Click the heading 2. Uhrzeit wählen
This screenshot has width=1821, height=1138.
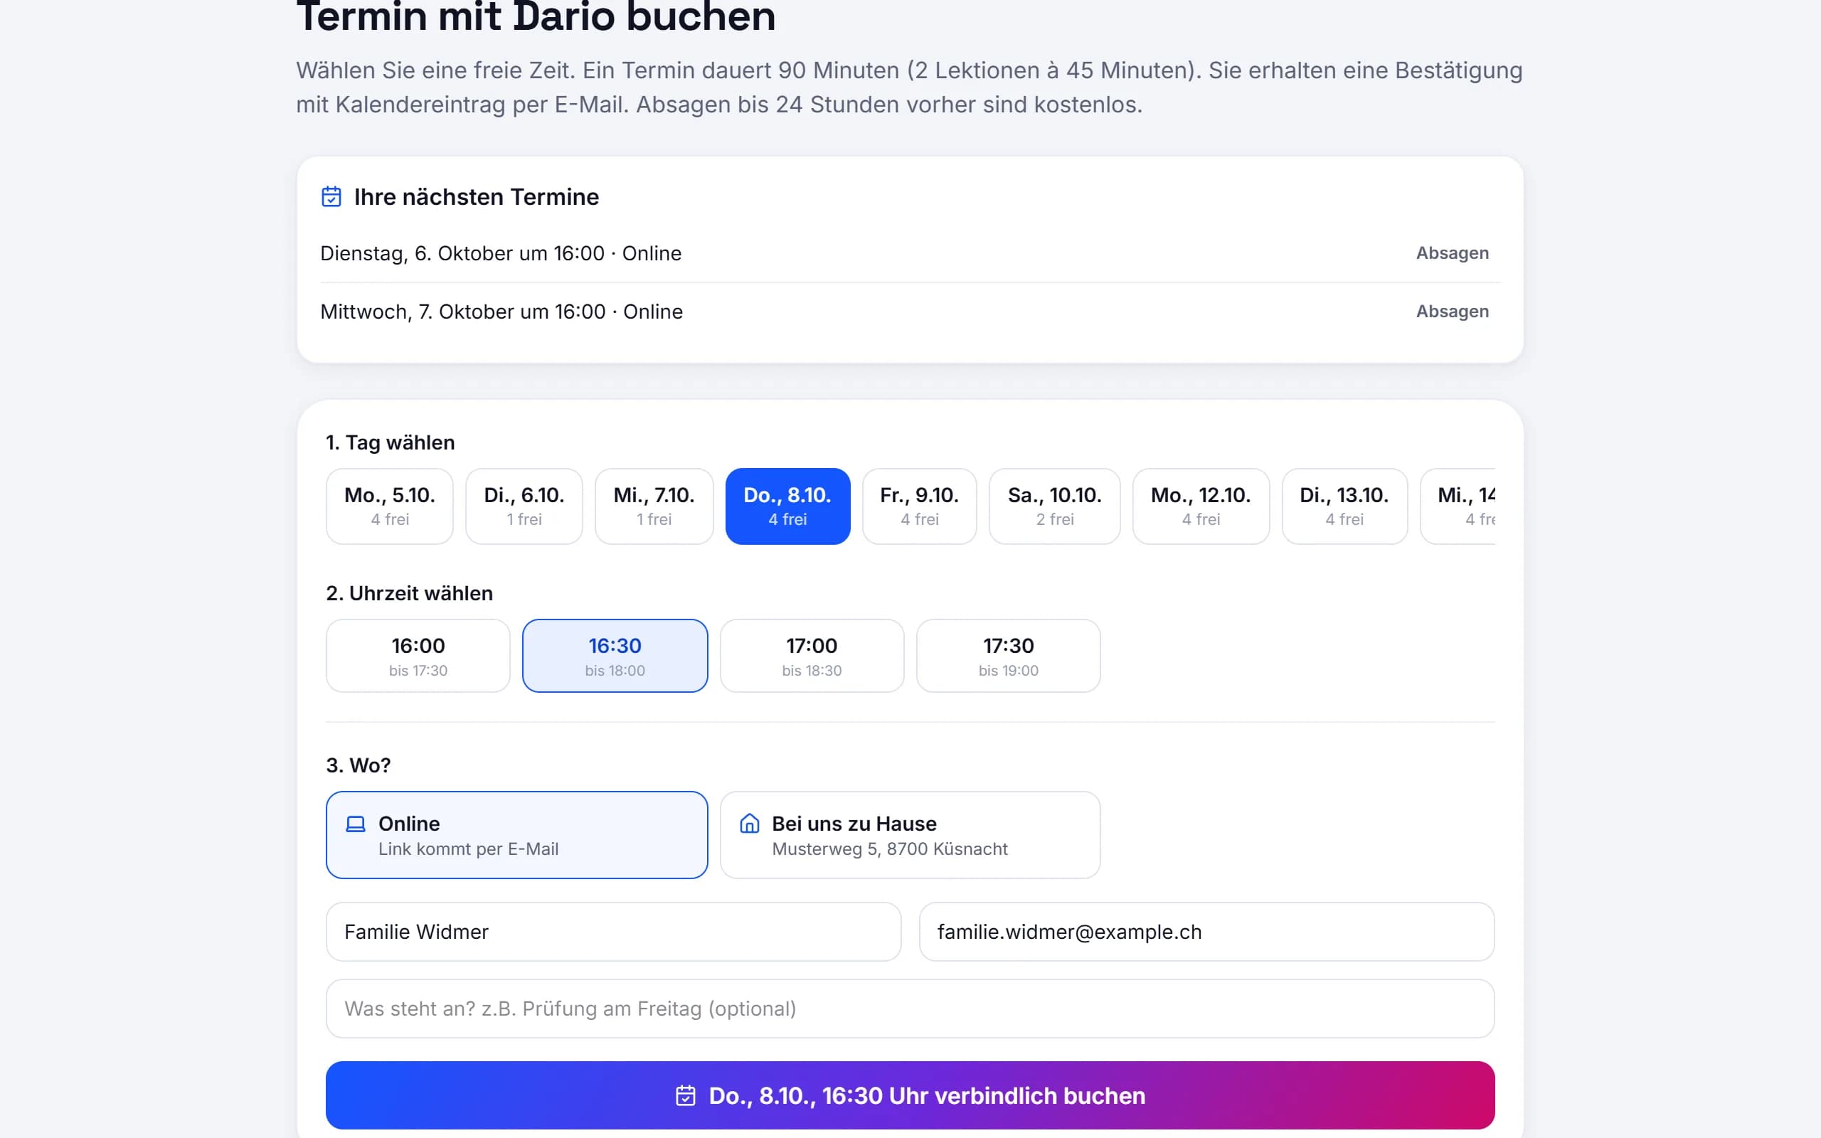[408, 593]
